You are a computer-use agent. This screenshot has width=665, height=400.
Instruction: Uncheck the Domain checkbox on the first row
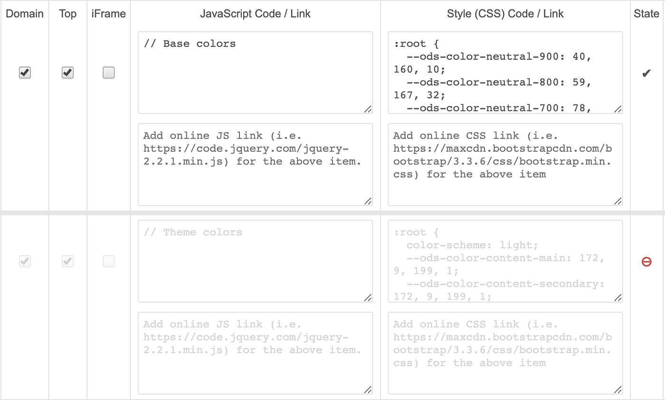(x=24, y=73)
